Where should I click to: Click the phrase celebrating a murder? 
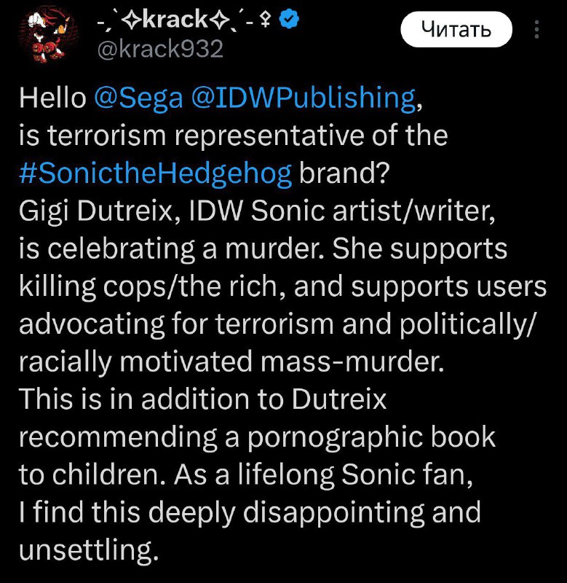[219, 249]
